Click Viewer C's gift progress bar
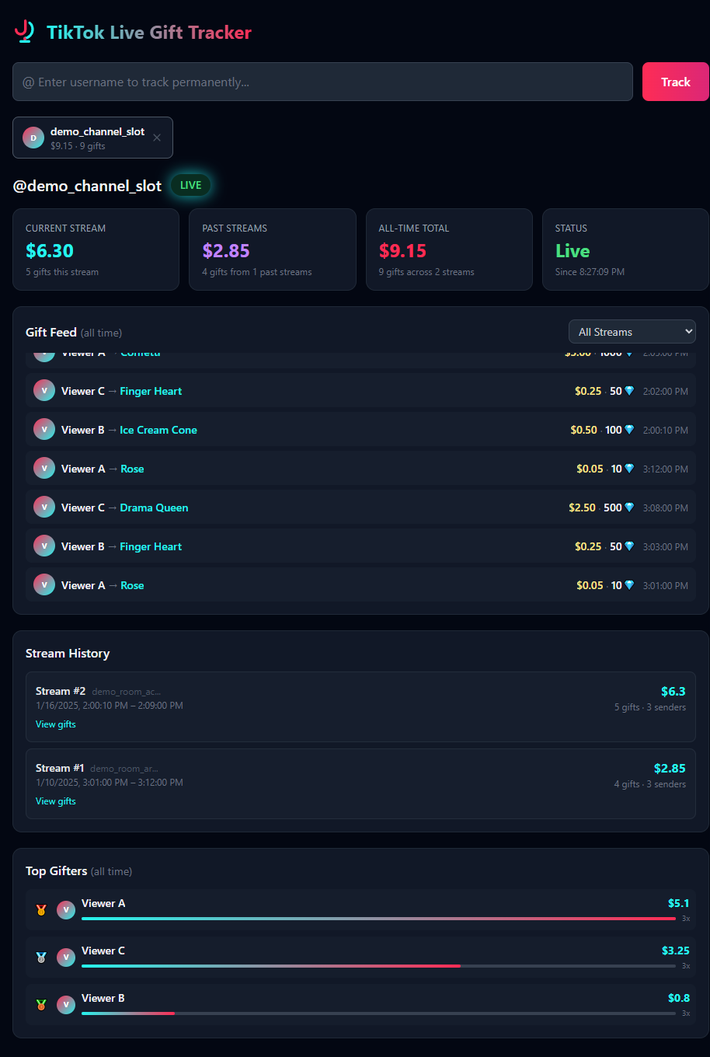The height and width of the screenshot is (1057, 710). click(x=378, y=966)
